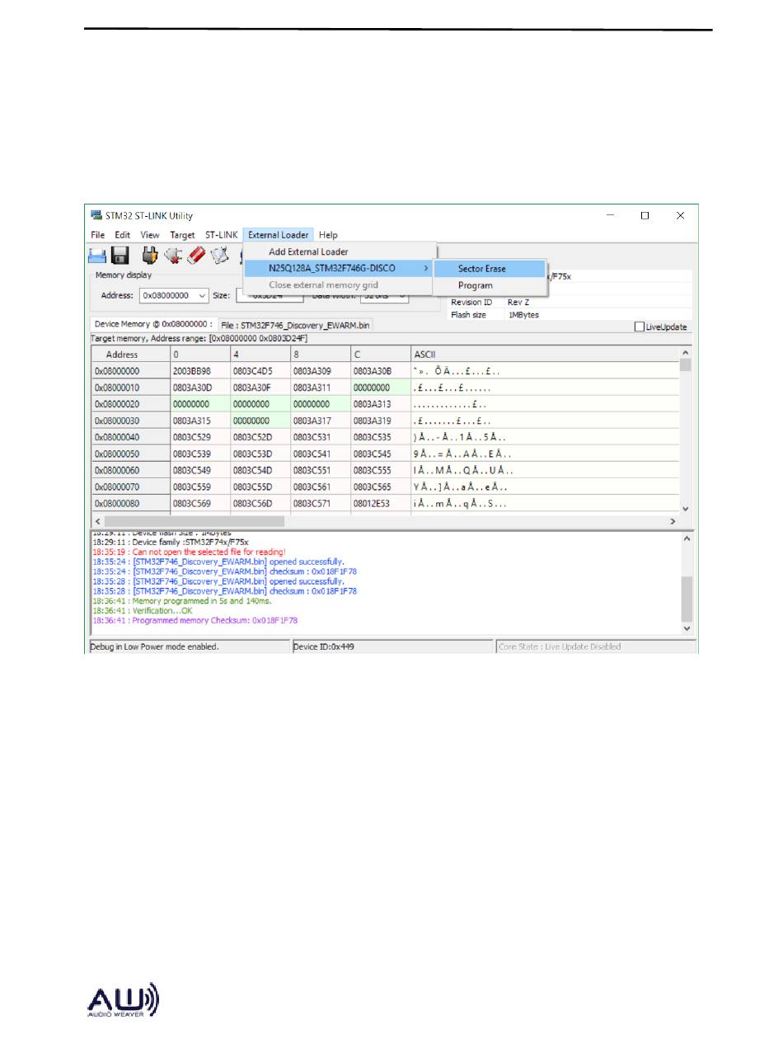Click the column header labeled 4
Viewport: 783px width, 1039px height.
click(260, 355)
